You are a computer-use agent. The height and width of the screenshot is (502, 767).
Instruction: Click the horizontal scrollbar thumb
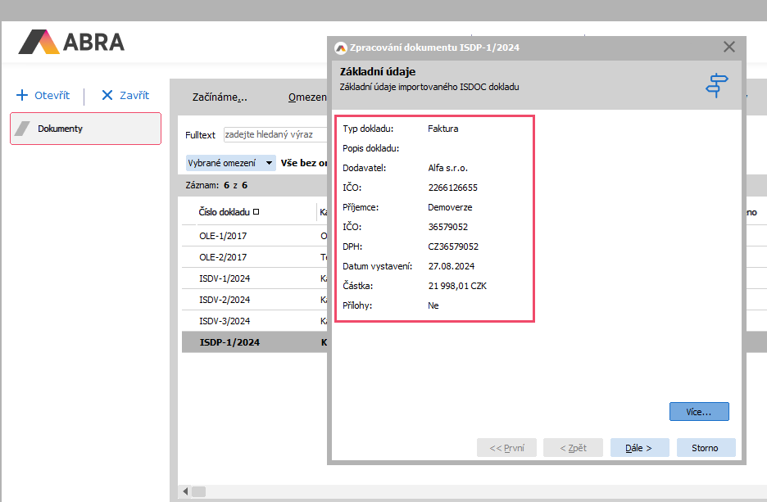pyautogui.click(x=198, y=491)
